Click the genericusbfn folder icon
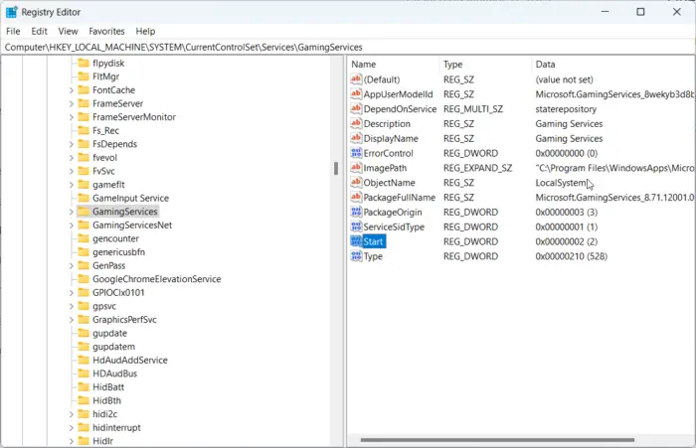Screen dimensions: 696x448 [x=84, y=251]
